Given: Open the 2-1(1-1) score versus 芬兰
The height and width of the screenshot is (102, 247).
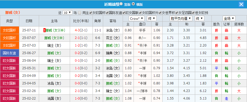Looking at the screenshot, I should point(81,38).
